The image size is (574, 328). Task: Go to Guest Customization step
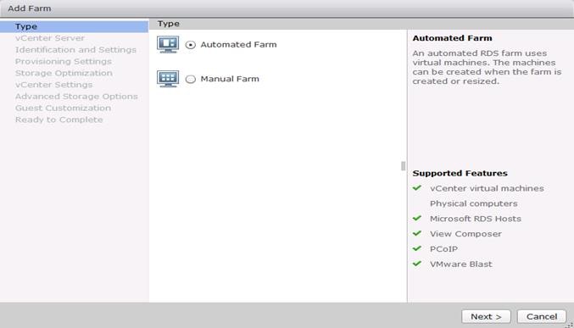63,108
